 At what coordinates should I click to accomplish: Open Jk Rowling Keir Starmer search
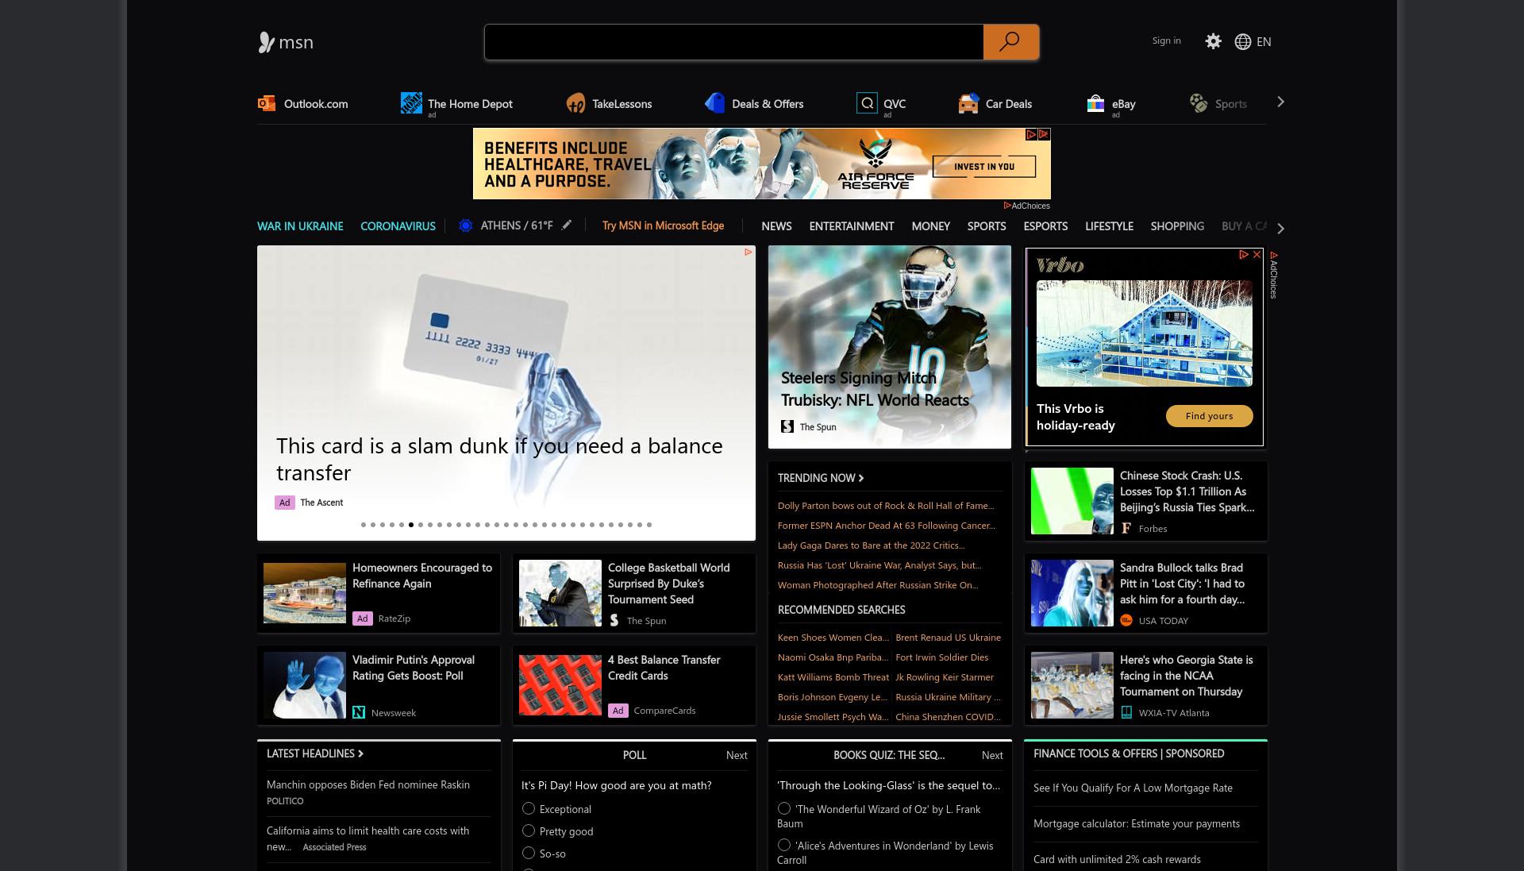[945, 677]
